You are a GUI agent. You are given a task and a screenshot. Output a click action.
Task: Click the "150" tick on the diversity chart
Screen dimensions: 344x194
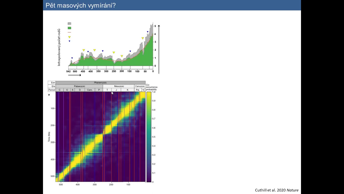click(130, 71)
